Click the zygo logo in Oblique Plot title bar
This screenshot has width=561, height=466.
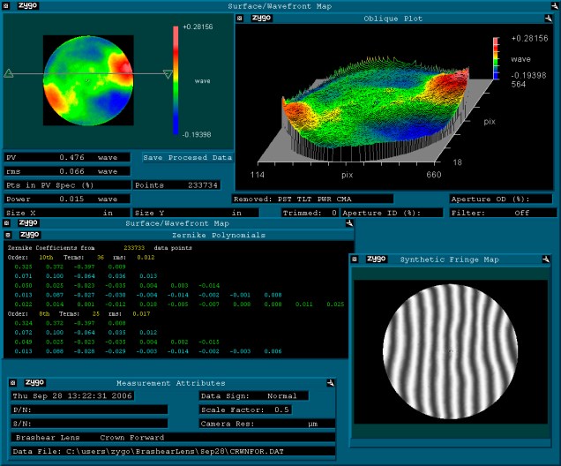(262, 18)
